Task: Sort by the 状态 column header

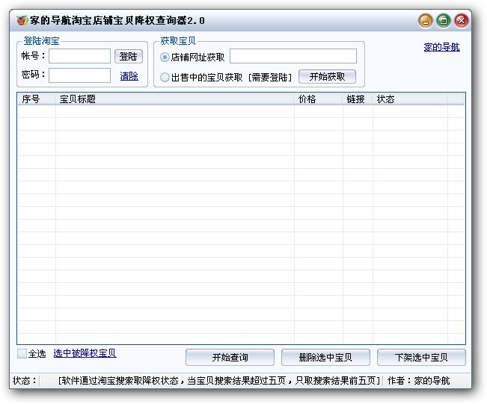Action: [x=410, y=99]
